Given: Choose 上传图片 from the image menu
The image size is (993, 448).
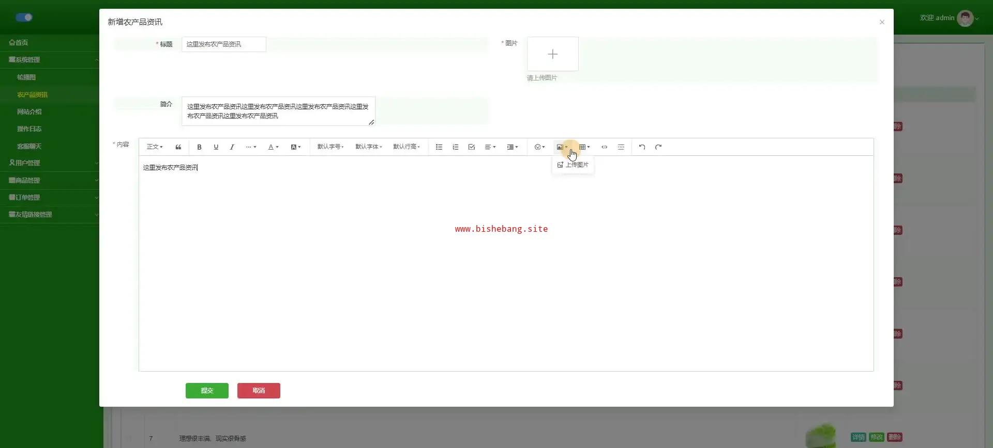Looking at the screenshot, I should tap(573, 165).
